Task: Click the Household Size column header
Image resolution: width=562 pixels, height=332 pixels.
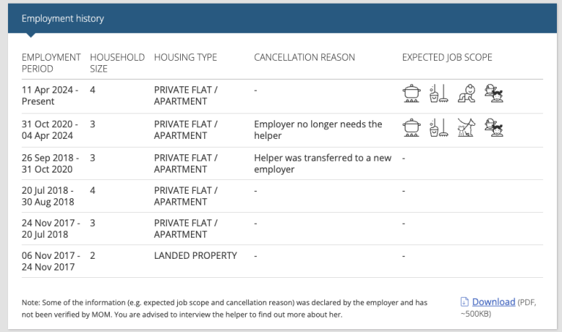Action: point(117,63)
